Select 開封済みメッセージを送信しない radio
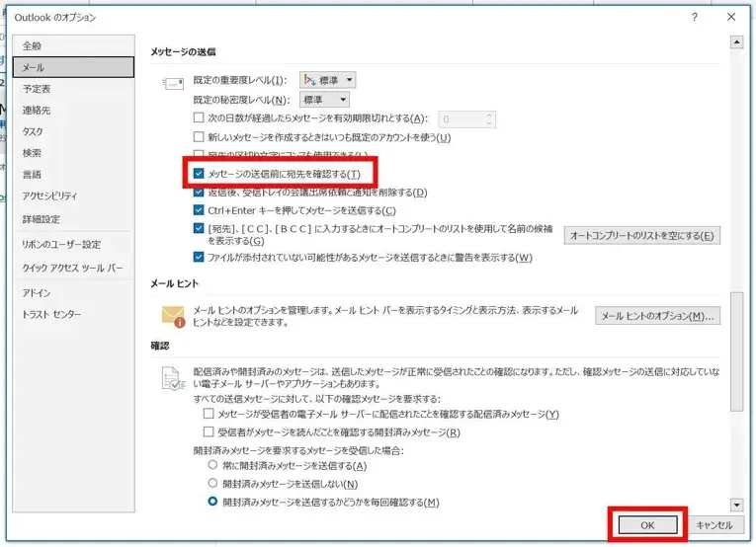 click(x=212, y=483)
